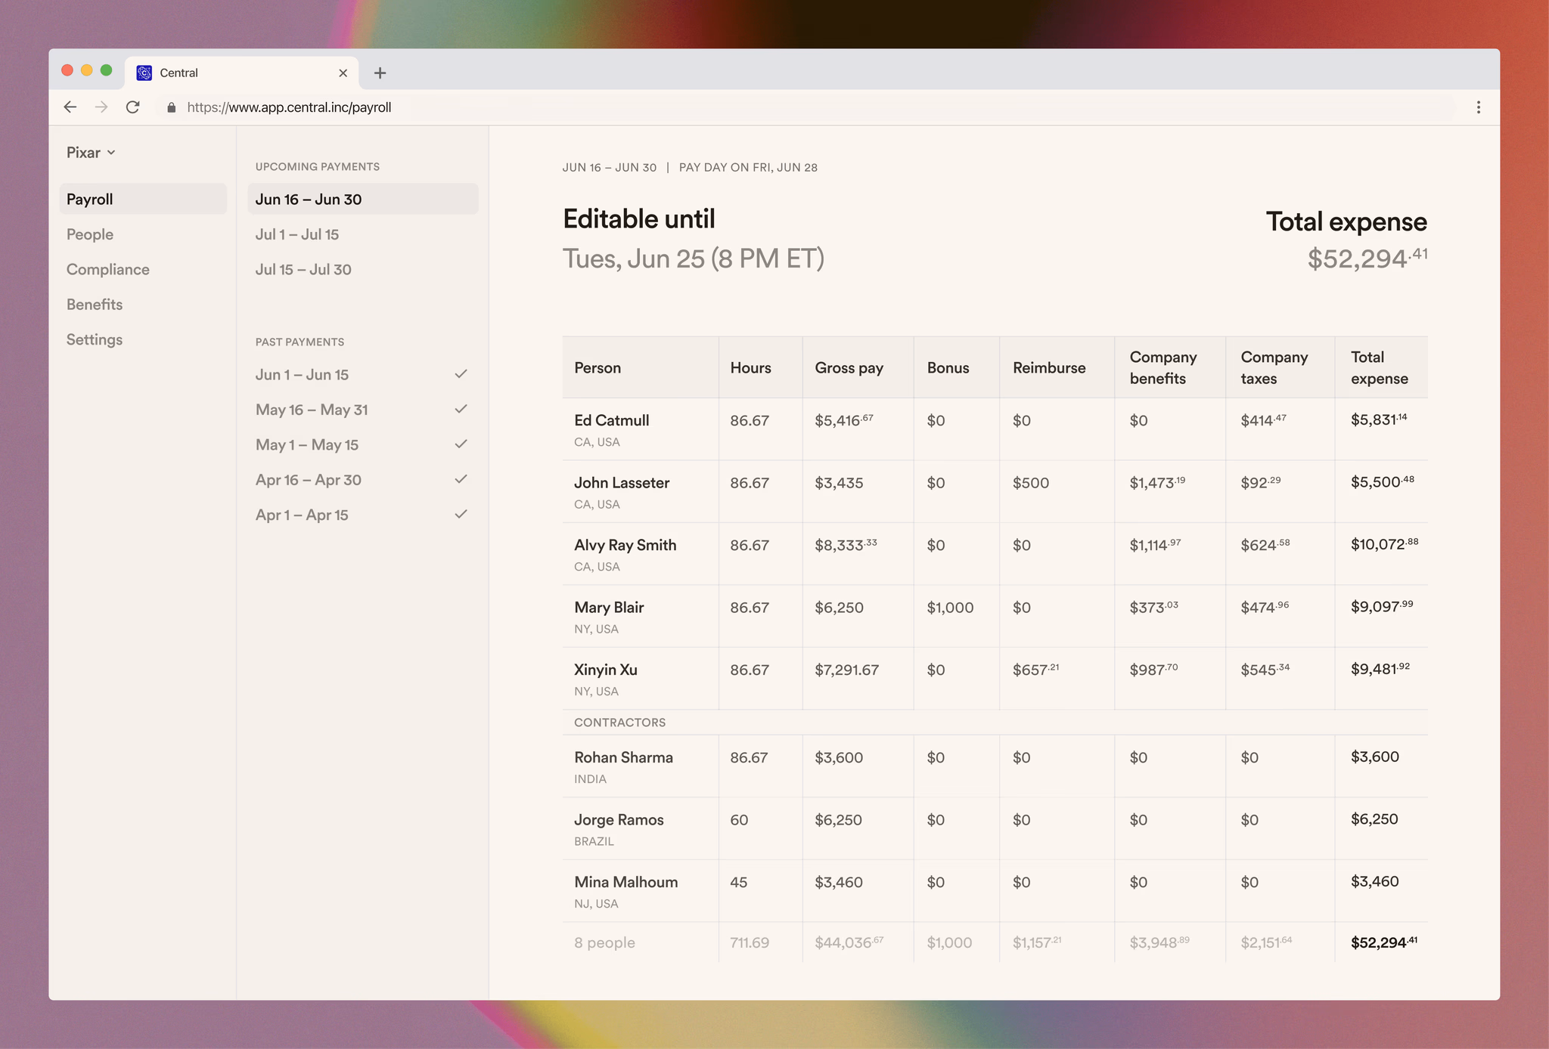This screenshot has height=1049, width=1549.
Task: Click the checkmark beside Jun 1 – Jun 15
Action: coord(461,374)
